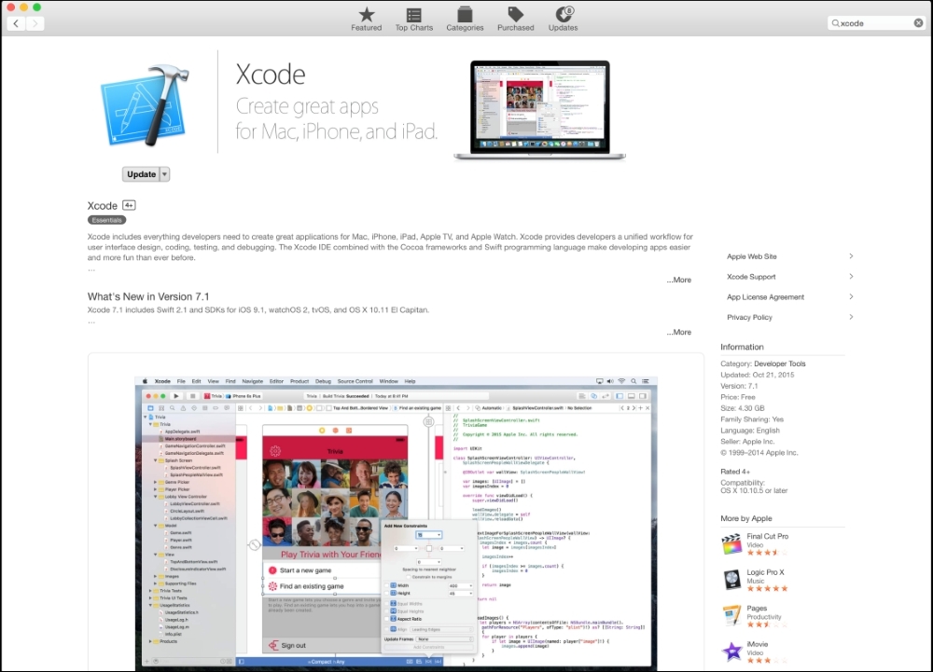Image resolution: width=933 pixels, height=672 pixels.
Task: Click the MacBook banner image
Action: (x=539, y=110)
